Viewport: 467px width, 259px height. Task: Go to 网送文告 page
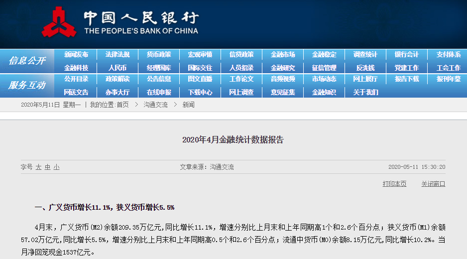point(76,93)
